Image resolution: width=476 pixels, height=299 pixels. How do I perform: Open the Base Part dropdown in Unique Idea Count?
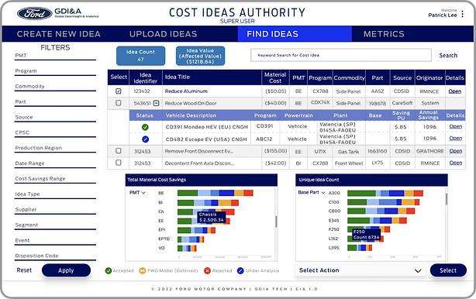pos(312,193)
